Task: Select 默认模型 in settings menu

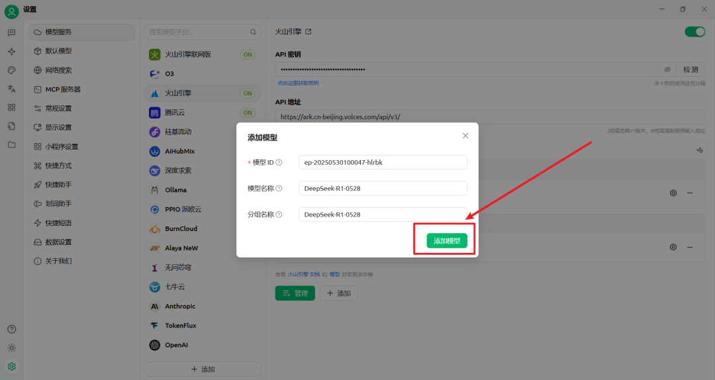Action: pyautogui.click(x=81, y=51)
